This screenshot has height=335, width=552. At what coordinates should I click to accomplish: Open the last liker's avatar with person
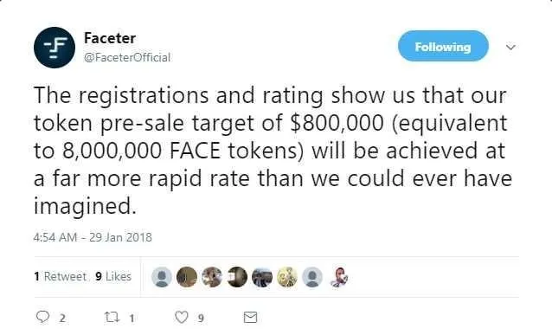pyautogui.click(x=338, y=277)
